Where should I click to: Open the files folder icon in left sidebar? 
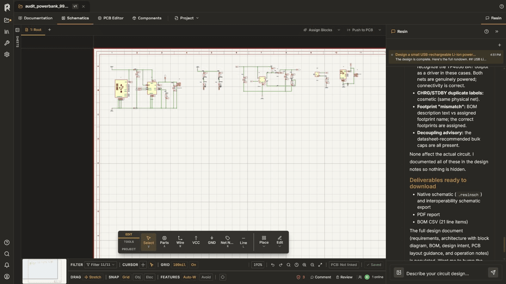click(x=7, y=20)
